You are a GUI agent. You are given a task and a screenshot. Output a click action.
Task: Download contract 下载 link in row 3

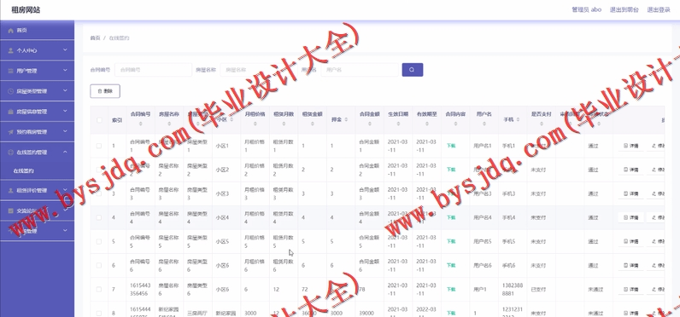[x=451, y=193]
